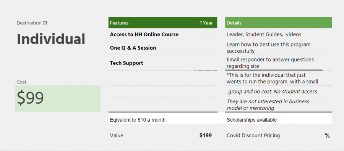Click the Destination 01 label
Screen dimensions: 344x151
point(32,23)
